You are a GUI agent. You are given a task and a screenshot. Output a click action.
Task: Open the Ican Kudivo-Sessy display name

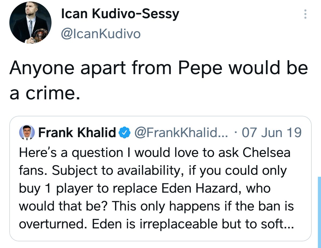(120, 14)
